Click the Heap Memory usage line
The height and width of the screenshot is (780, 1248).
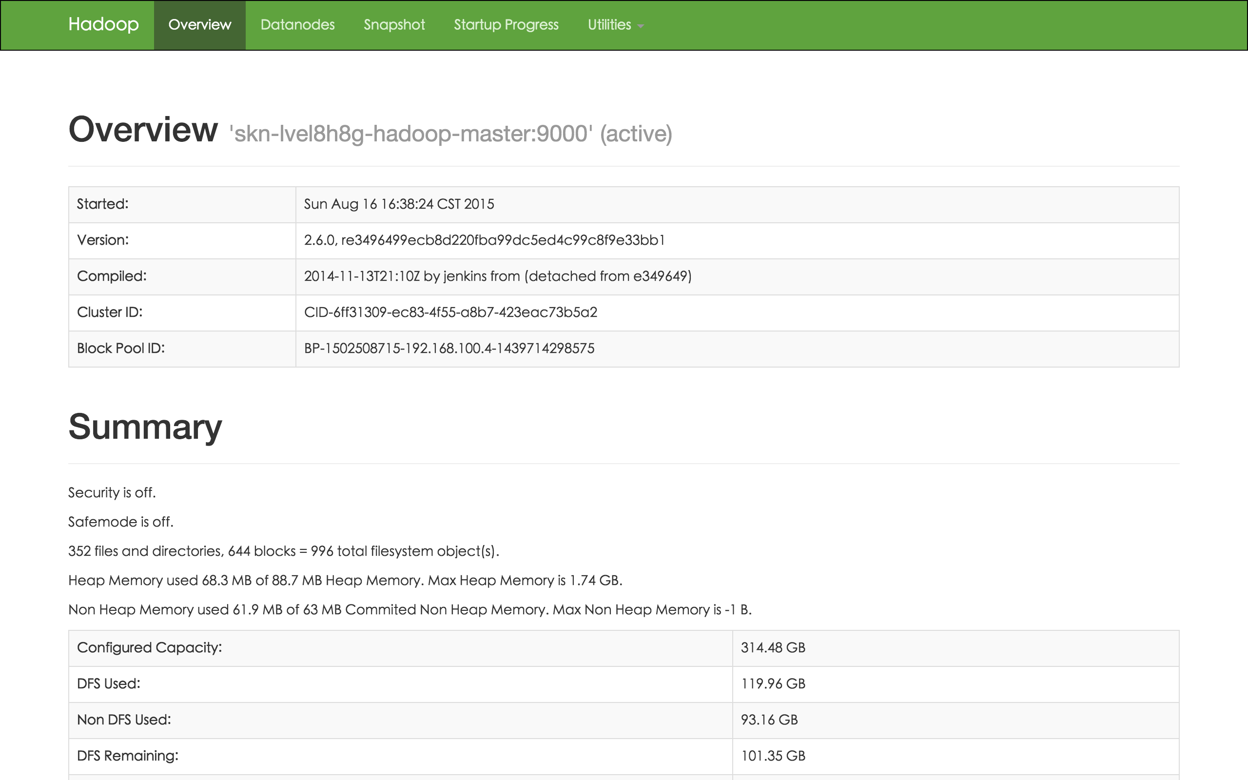point(345,580)
